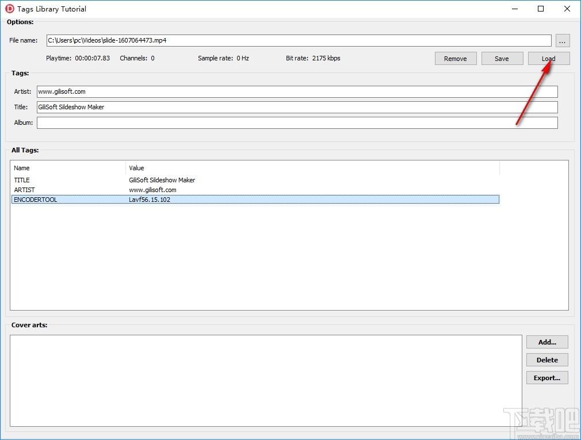
Task: Minimize the Tags Library Tutorial window
Action: (x=515, y=9)
